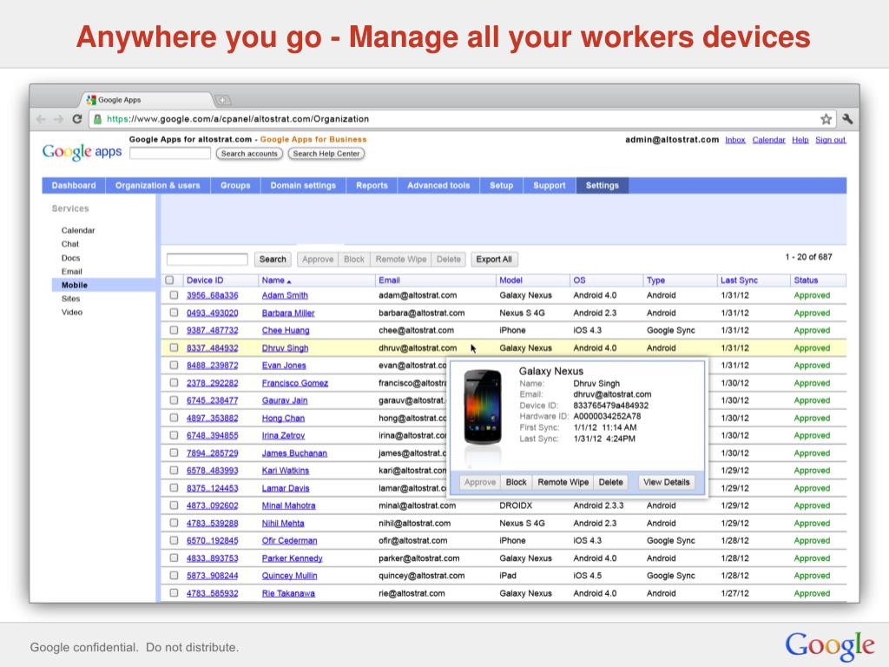The image size is (889, 667).
Task: Select Calendar in the Services sidebar
Action: [x=78, y=230]
